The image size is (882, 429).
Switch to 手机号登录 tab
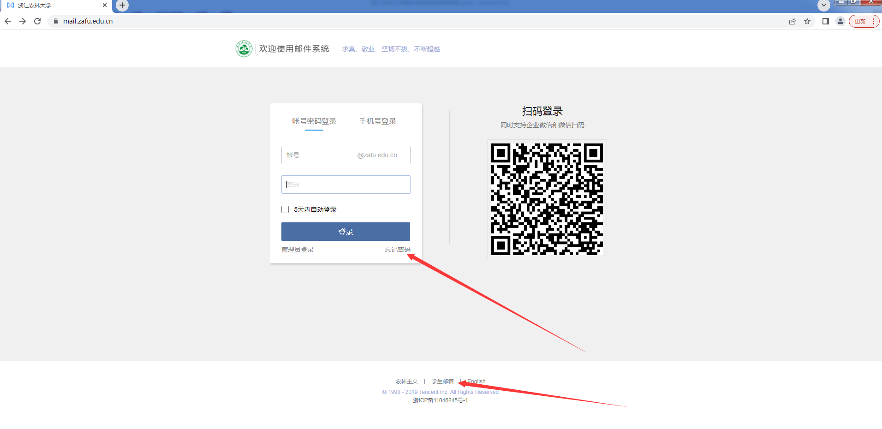(x=378, y=121)
